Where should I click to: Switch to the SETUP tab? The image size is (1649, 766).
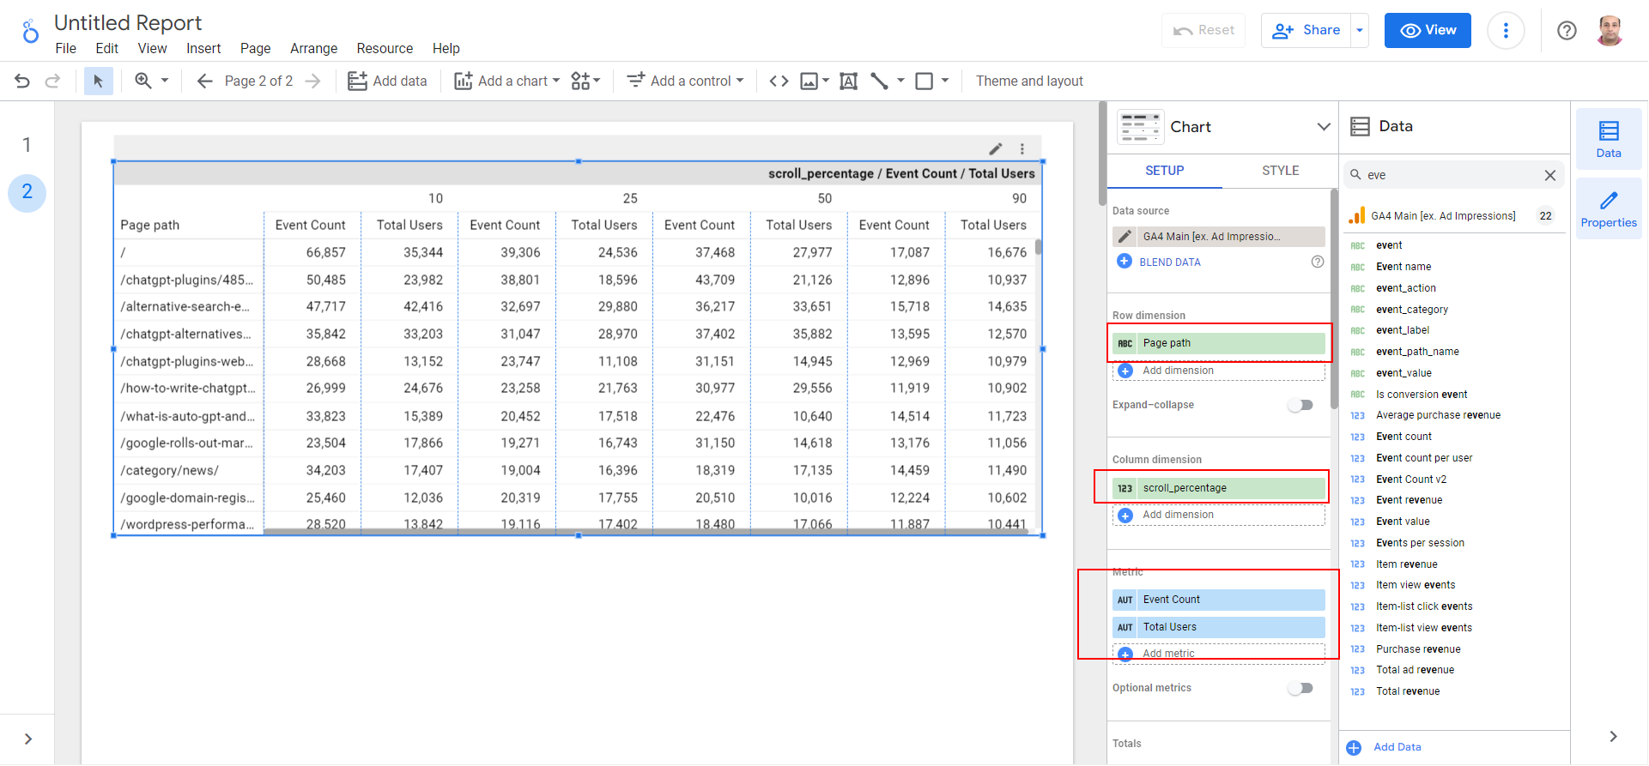1164,171
